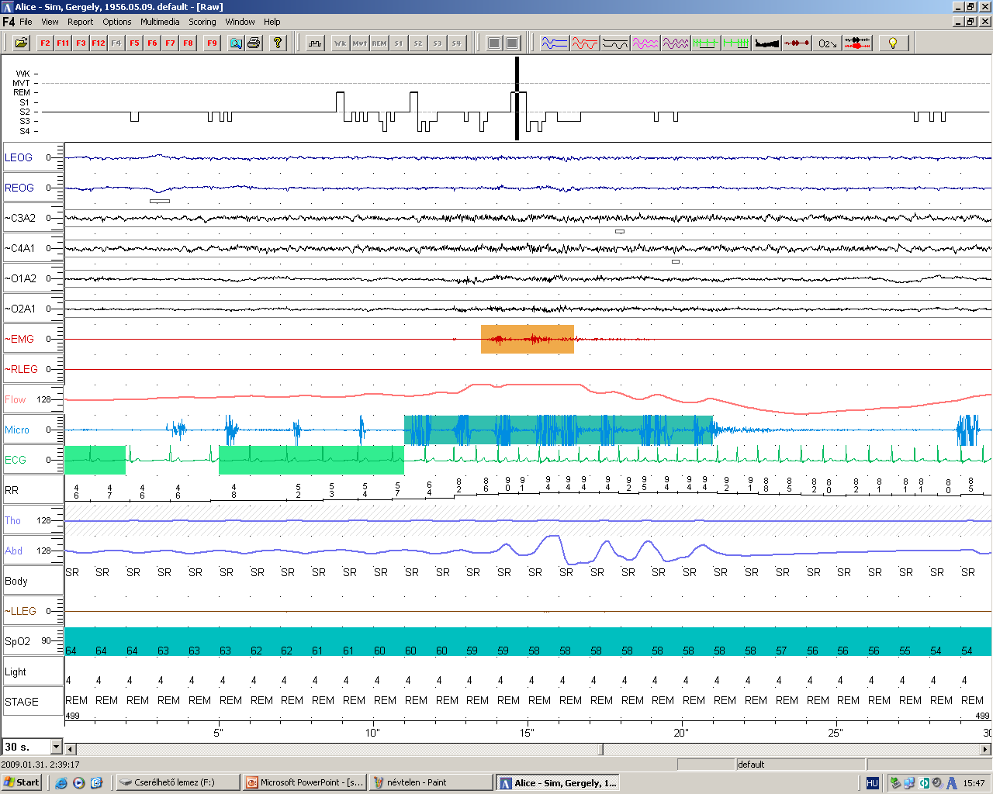The width and height of the screenshot is (993, 794).
Task: Select the black and red arousal icon
Action: pos(857,43)
